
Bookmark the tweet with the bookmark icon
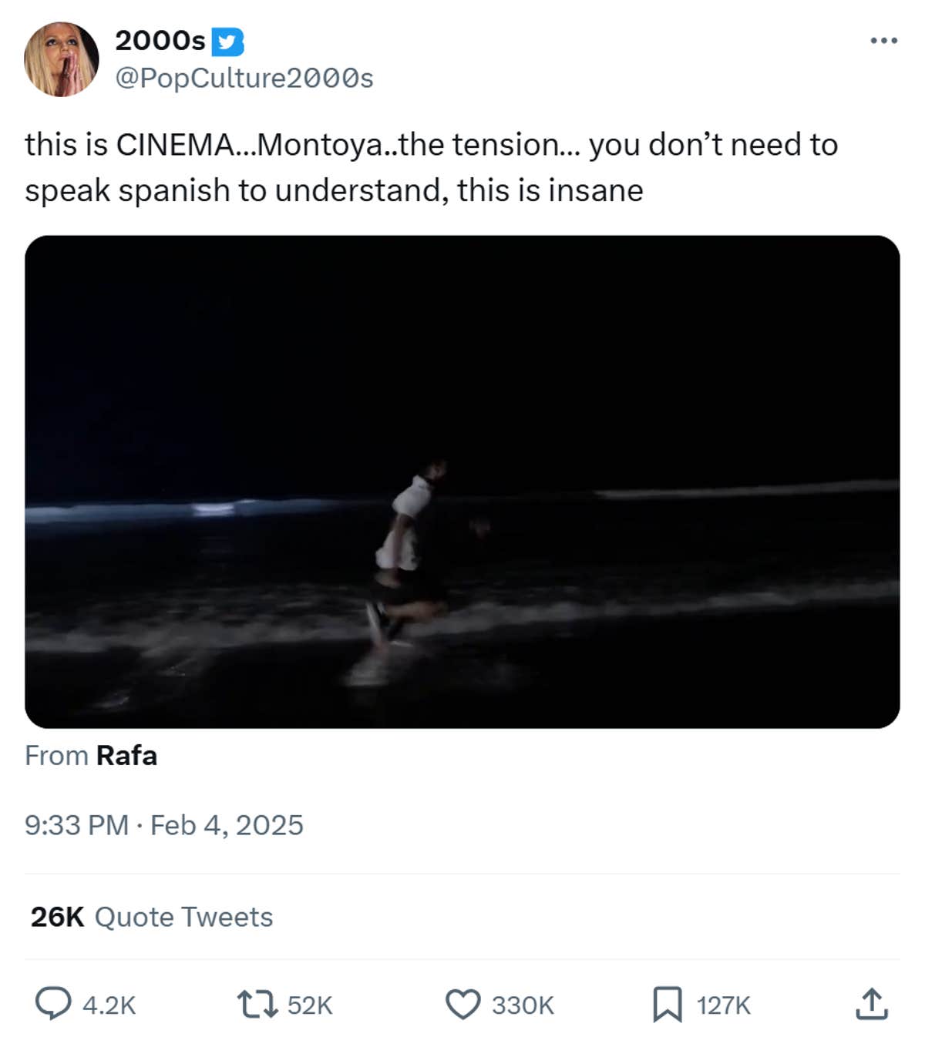click(x=667, y=1005)
